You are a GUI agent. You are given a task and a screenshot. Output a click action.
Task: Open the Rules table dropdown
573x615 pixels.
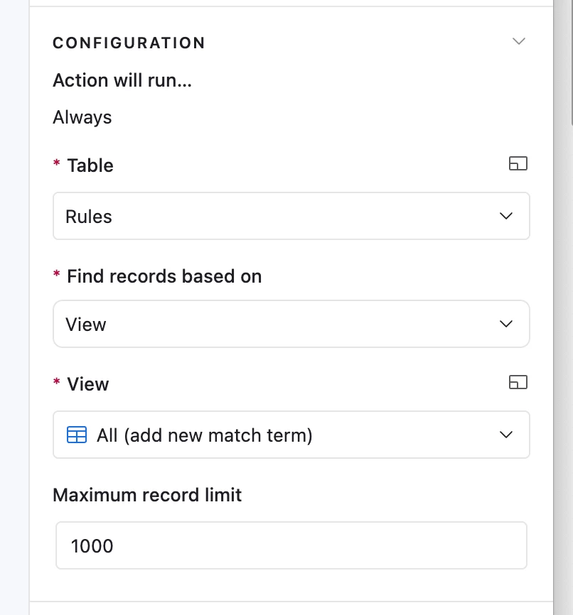coord(291,216)
